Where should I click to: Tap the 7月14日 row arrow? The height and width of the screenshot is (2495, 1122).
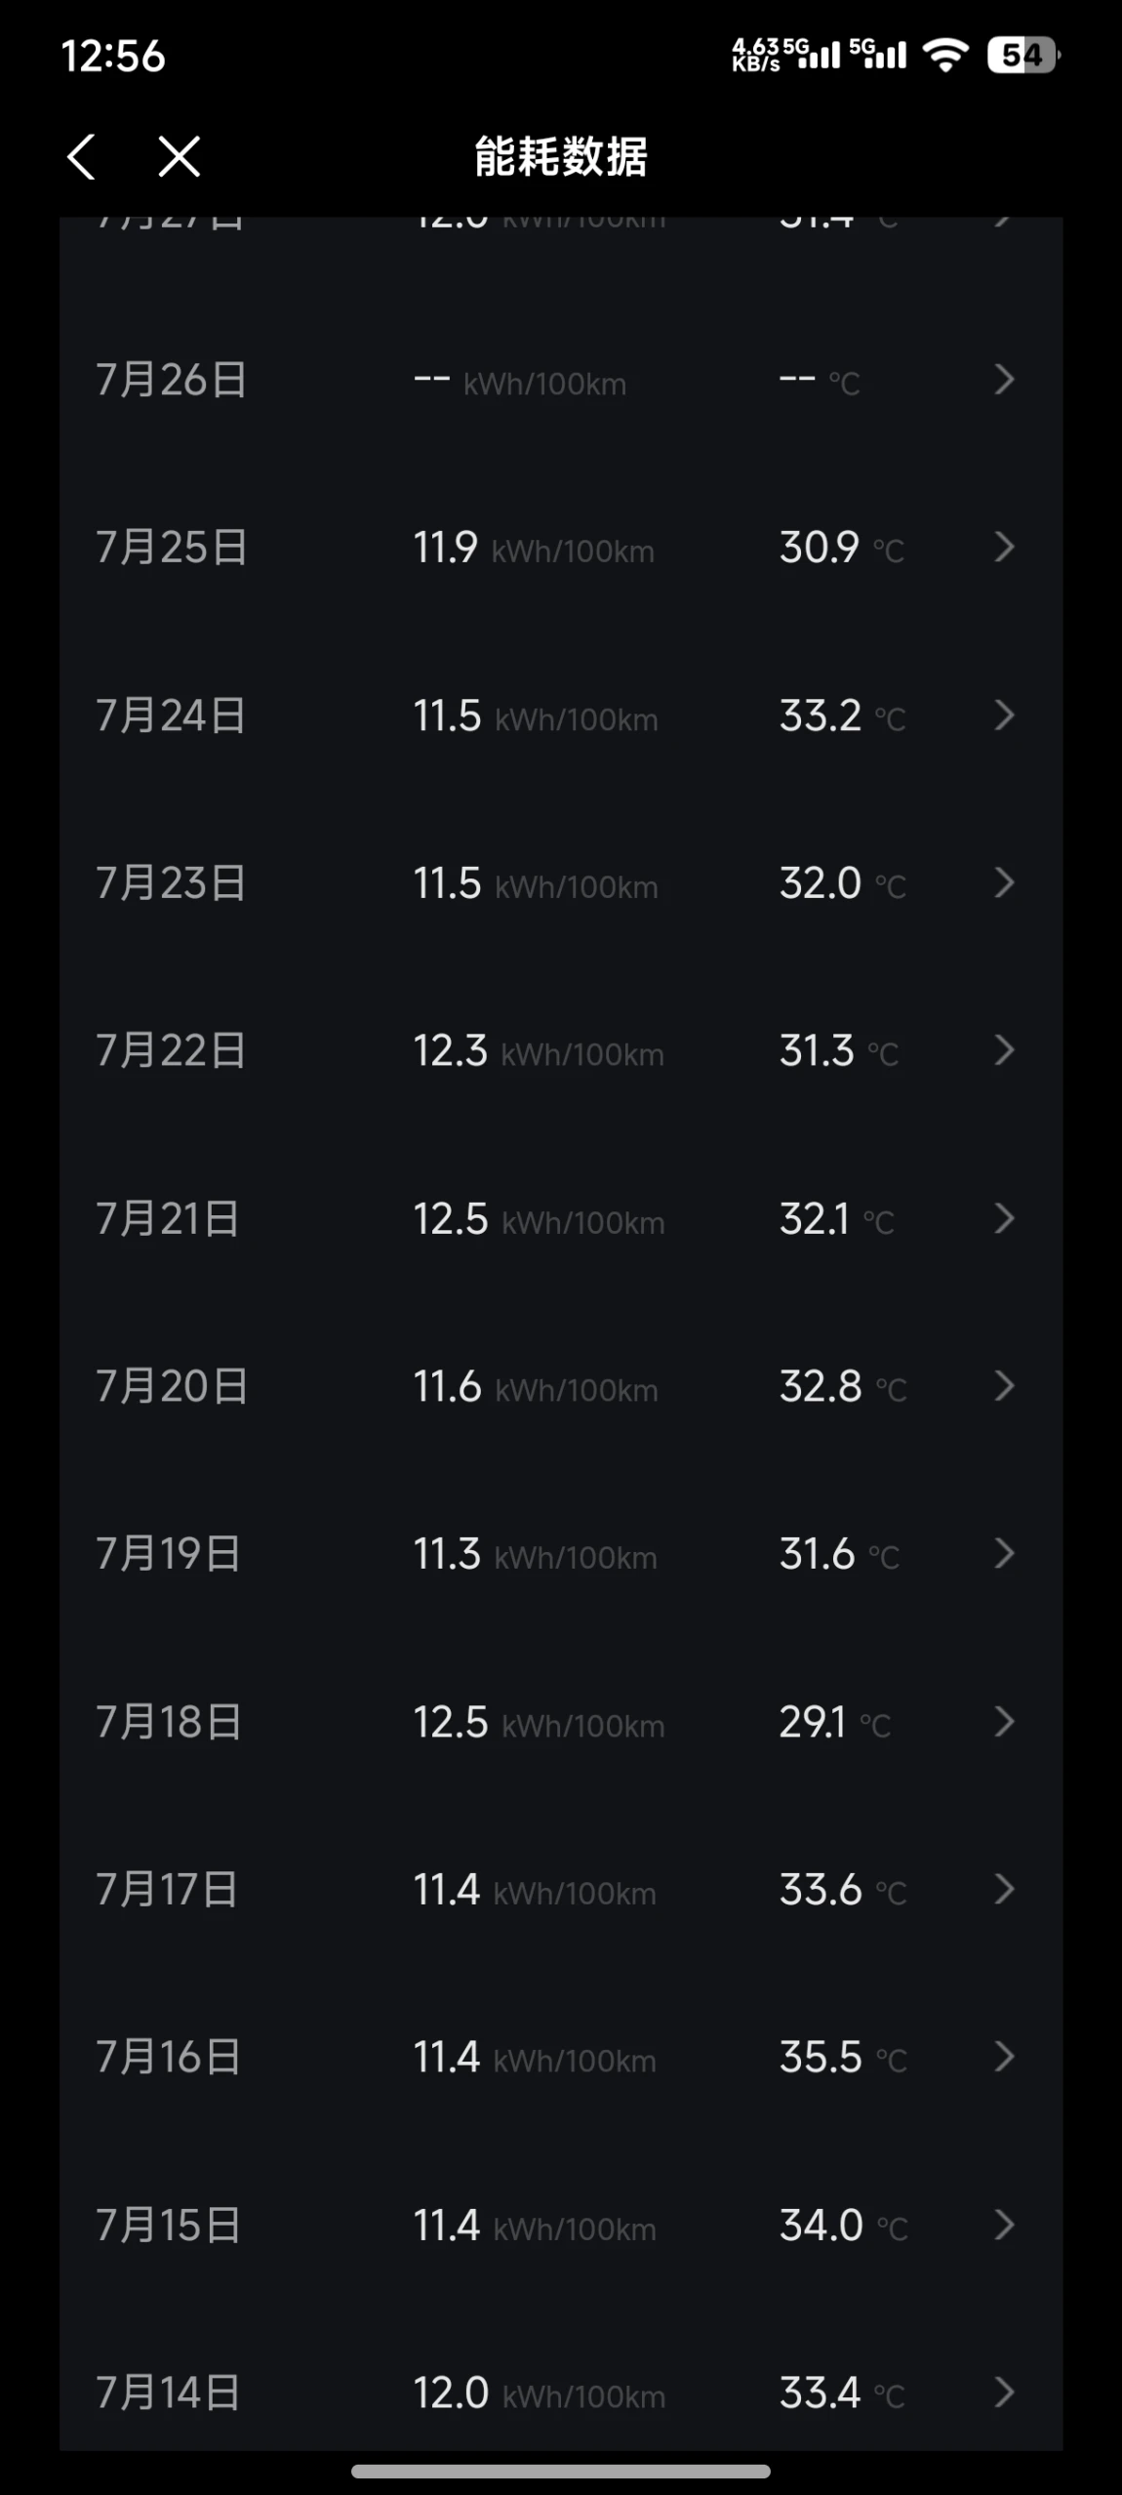pos(1004,2393)
